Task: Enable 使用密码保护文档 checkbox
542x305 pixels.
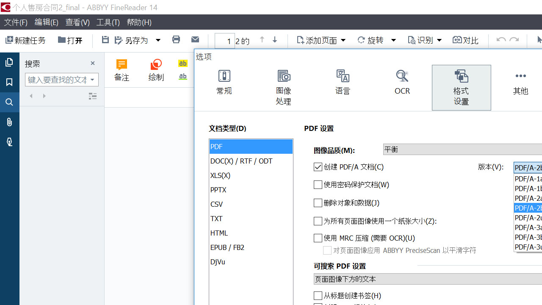Action: pos(318,185)
